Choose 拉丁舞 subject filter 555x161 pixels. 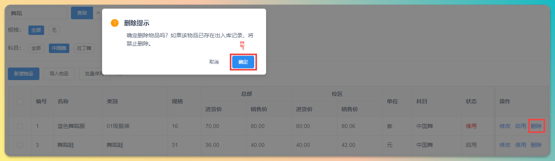pos(84,48)
